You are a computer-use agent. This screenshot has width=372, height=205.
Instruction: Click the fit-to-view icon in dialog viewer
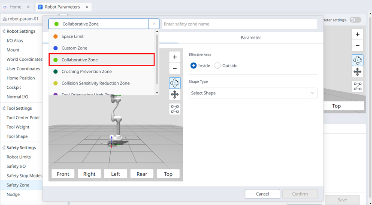point(175,109)
